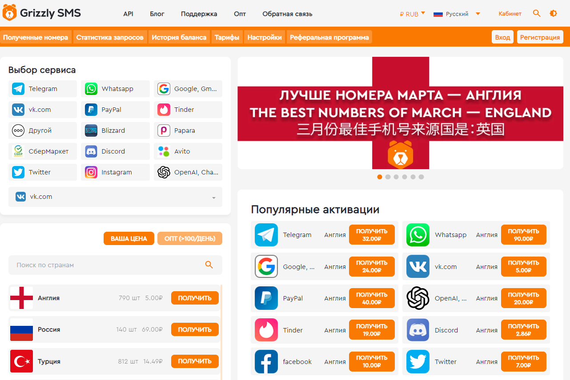Choose OpenAI, ChatGPT service tile
This screenshot has width=570, height=380.
pos(188,172)
